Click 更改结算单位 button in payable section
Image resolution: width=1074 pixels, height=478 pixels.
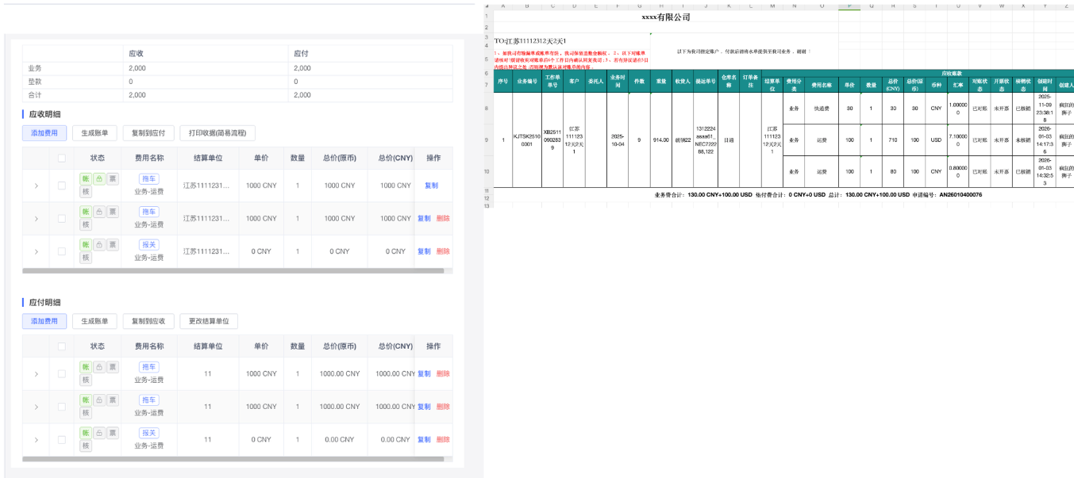pos(209,321)
